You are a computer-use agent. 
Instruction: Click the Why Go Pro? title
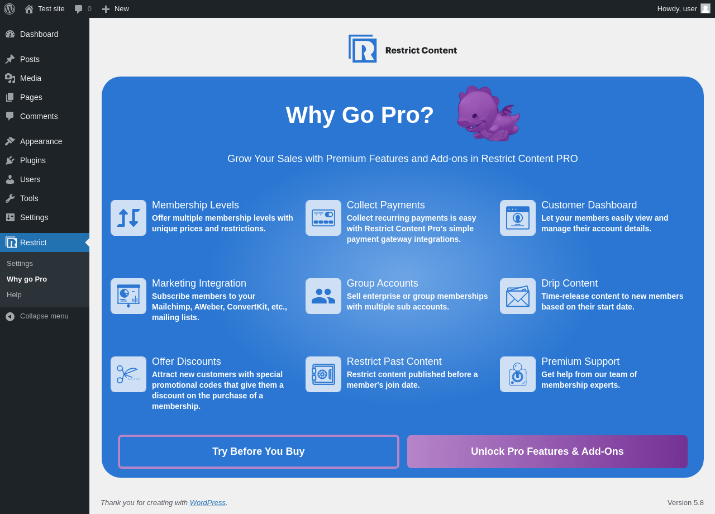[x=360, y=115]
